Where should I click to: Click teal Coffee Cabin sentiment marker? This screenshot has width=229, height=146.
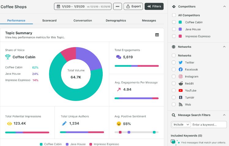pyautogui.click(x=154, y=132)
